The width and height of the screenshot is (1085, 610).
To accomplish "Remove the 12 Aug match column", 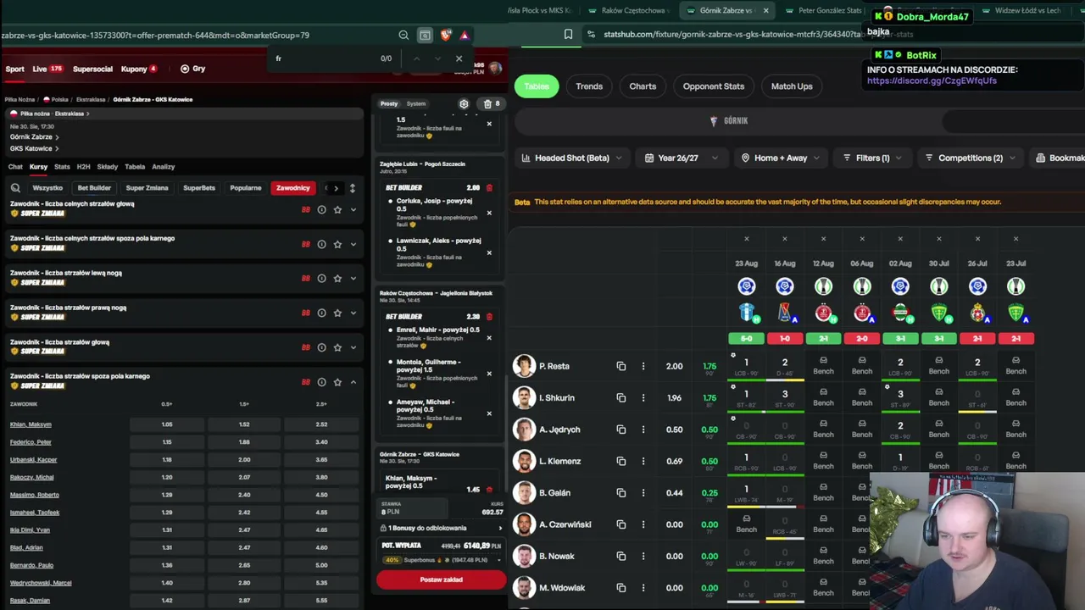I will point(823,239).
